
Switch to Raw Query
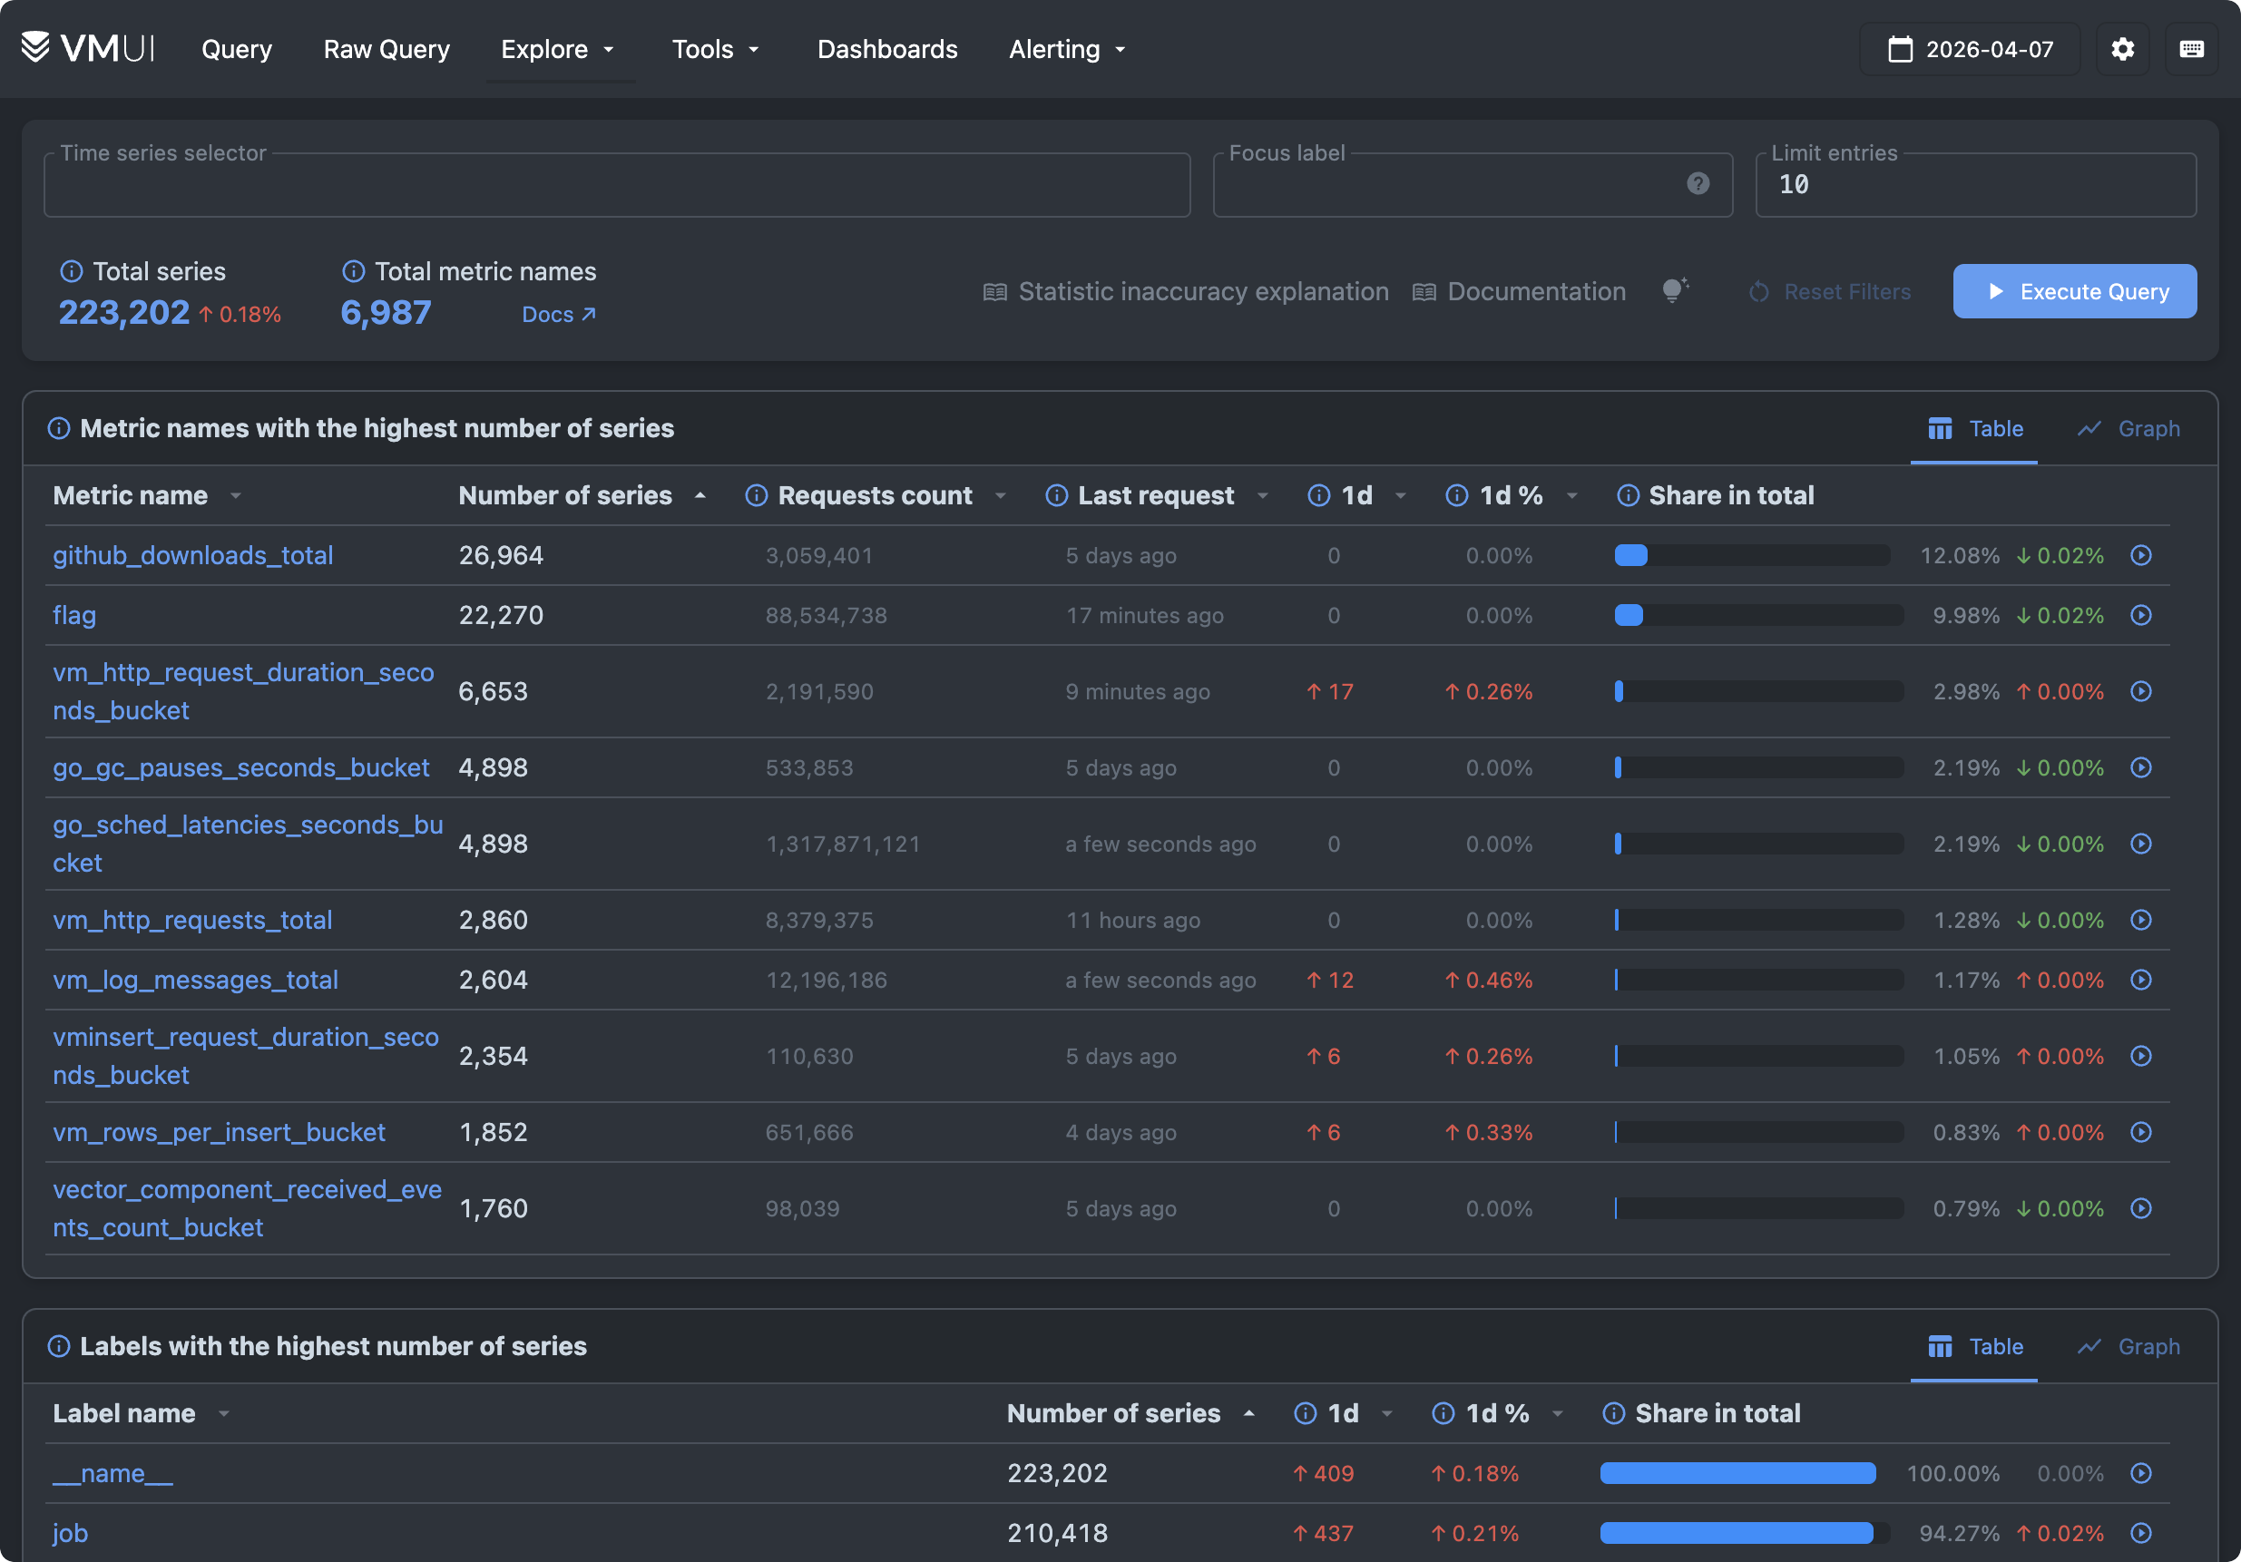tap(386, 49)
